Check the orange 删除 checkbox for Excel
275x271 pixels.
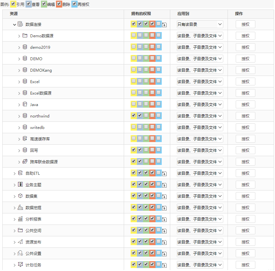tap(152, 81)
